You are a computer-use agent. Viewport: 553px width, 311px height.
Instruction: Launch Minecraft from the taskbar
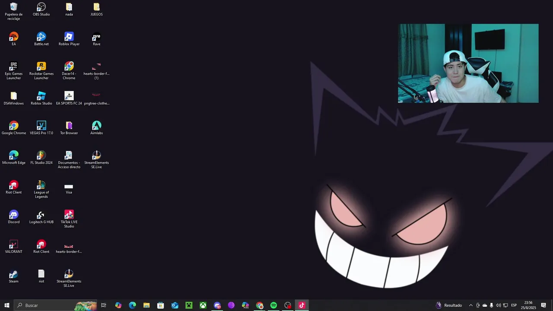pyautogui.click(x=189, y=305)
